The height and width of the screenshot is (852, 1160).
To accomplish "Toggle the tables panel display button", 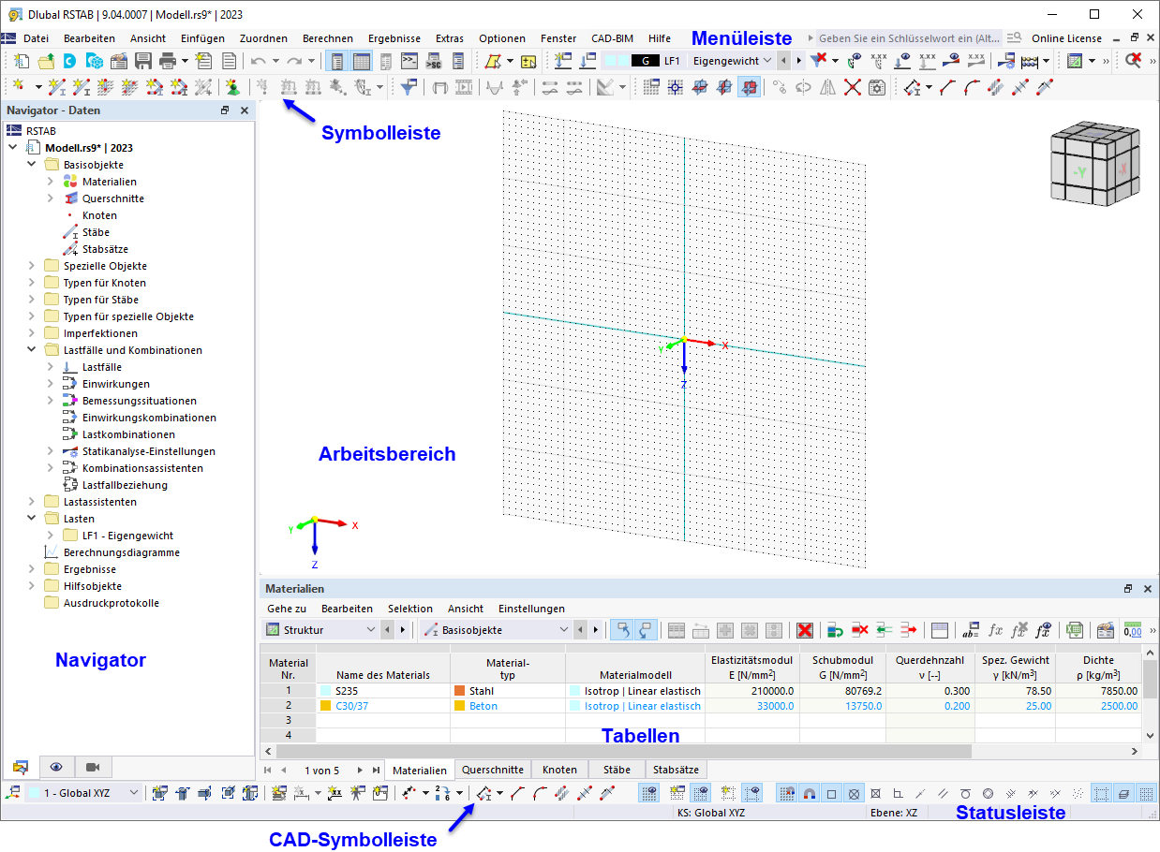I will click(361, 61).
